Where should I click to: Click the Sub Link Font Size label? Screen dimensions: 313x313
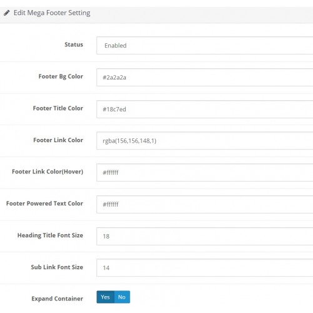(x=57, y=267)
